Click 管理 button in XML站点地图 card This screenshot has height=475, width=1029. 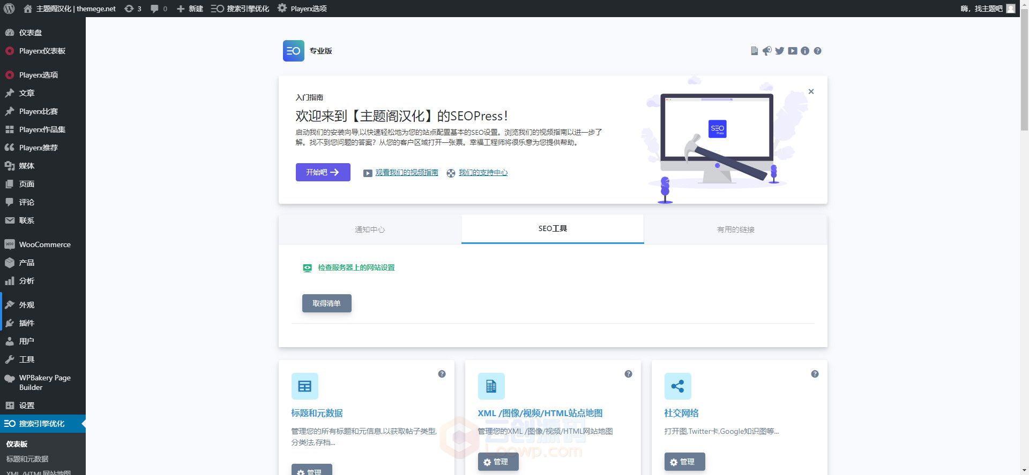(498, 462)
